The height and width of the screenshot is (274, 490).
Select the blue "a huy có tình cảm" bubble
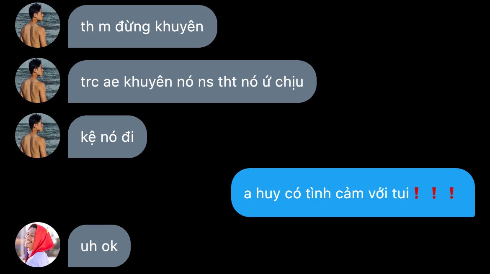pyautogui.click(x=353, y=193)
